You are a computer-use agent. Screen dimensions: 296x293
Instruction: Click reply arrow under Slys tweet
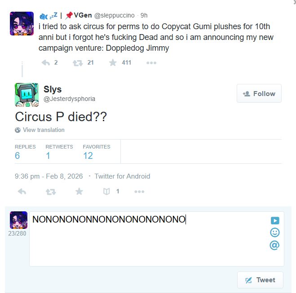click(x=22, y=192)
